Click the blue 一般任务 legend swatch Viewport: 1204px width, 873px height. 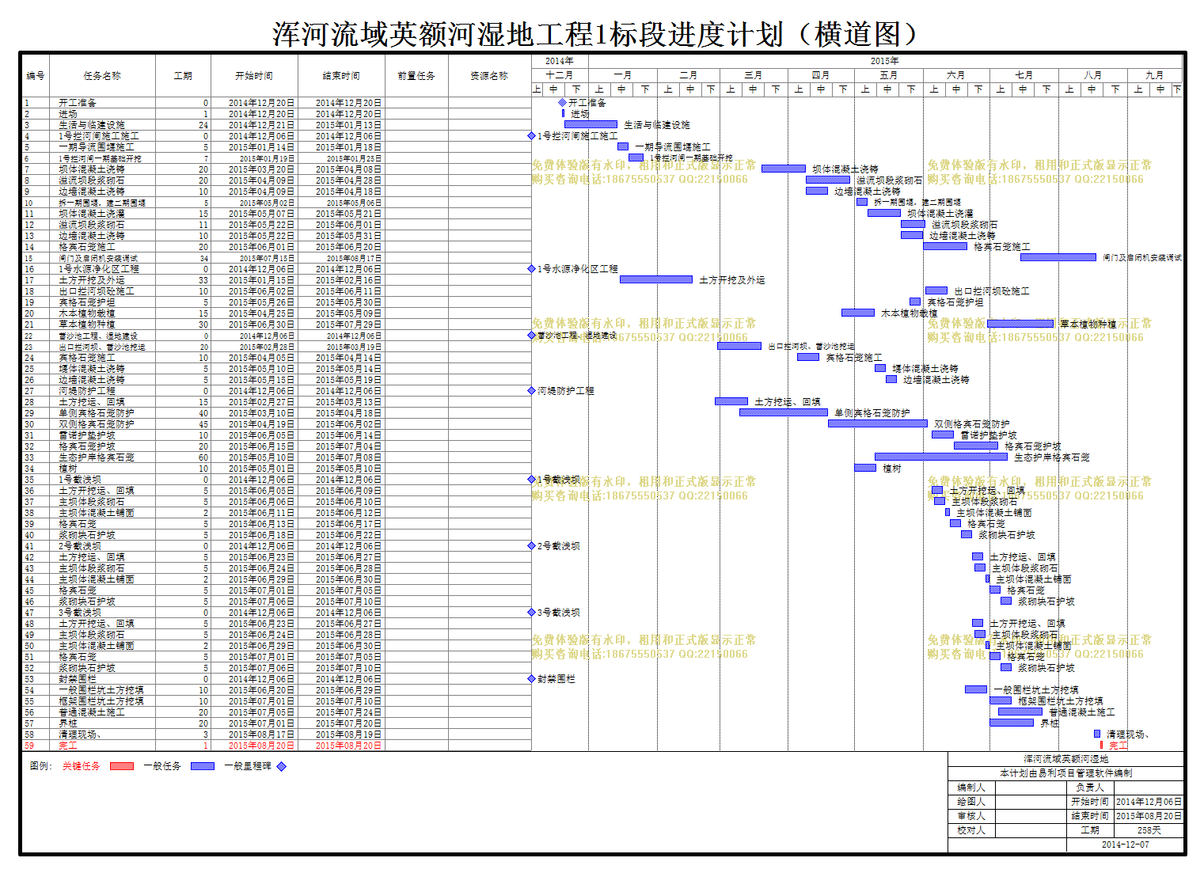(203, 766)
